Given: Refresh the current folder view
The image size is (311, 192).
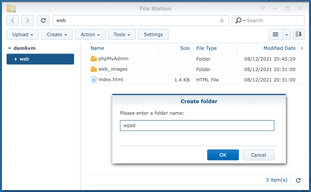Looking at the screenshot, I should [43, 20].
